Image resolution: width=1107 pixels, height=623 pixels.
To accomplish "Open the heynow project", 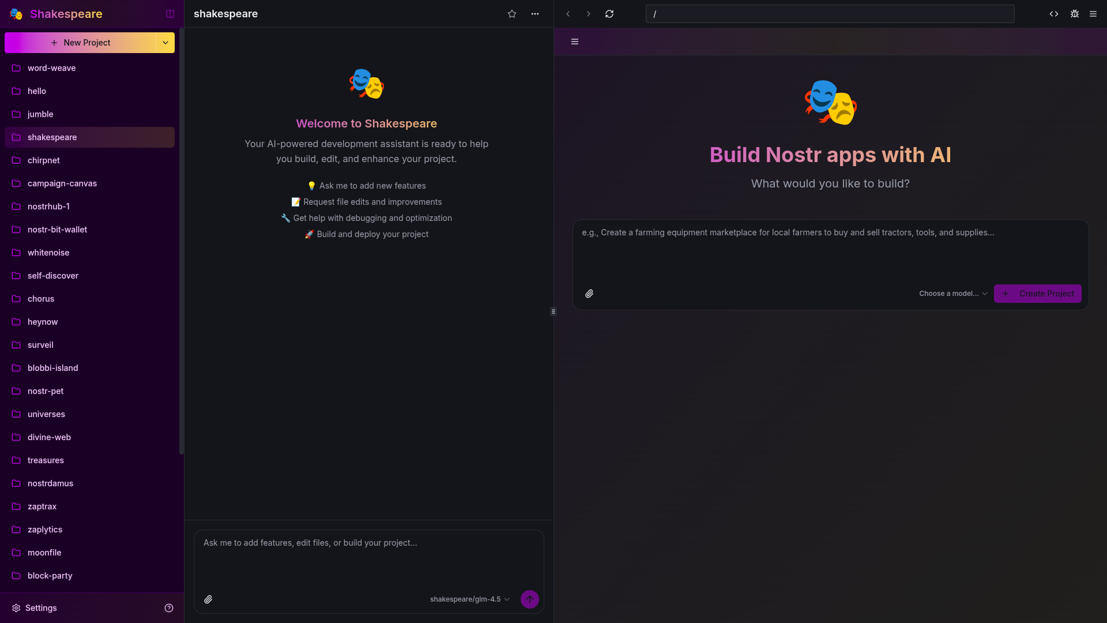I will [89, 322].
